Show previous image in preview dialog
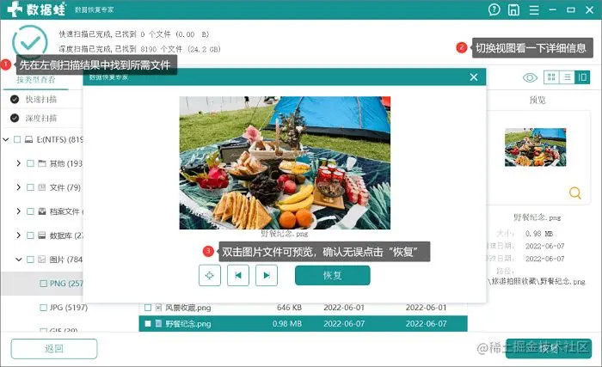 (238, 275)
